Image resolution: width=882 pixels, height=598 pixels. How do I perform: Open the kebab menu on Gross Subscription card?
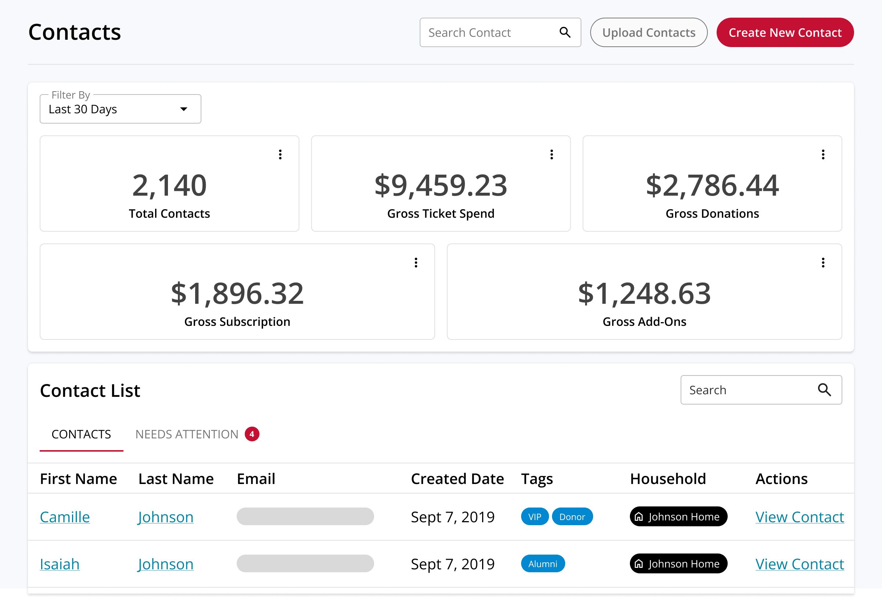tap(416, 263)
